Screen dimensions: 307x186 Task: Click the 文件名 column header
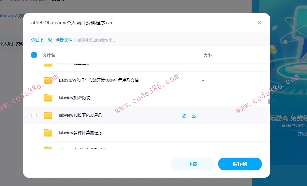[49, 55]
